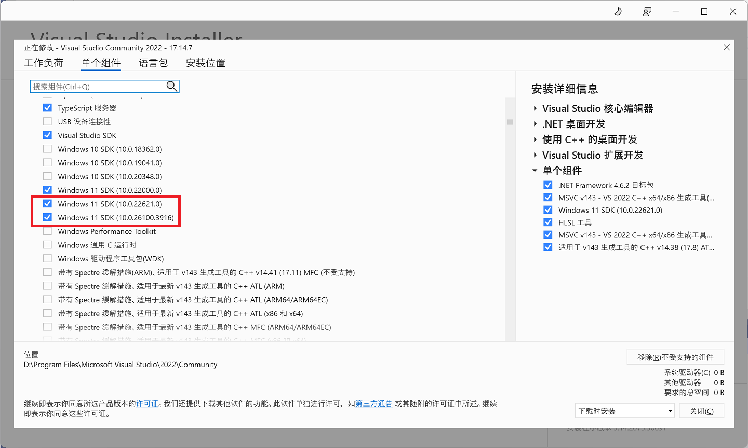Select 单个组件 tab
This screenshot has height=448, width=748.
pos(101,63)
